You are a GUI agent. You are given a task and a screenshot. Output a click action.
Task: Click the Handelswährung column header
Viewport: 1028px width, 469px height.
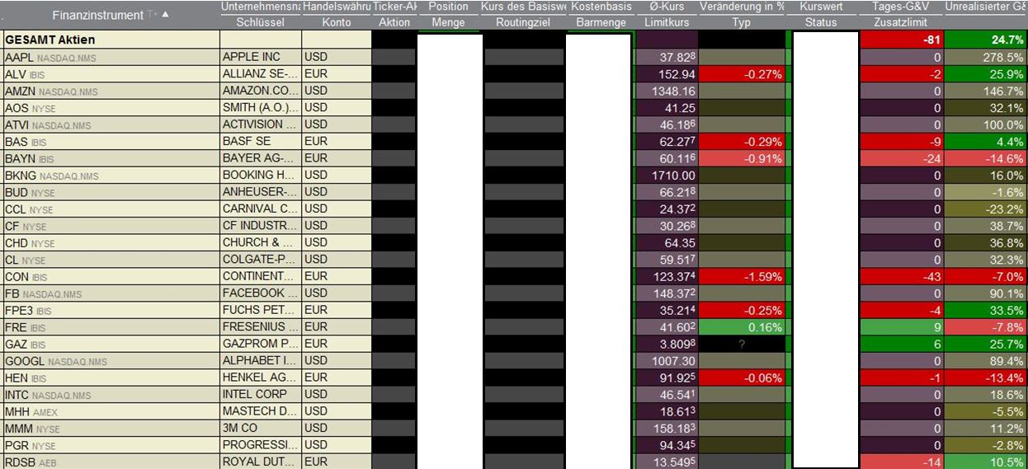click(x=336, y=7)
